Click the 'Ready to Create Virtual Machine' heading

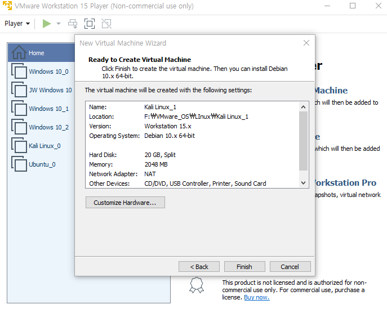tap(140, 60)
